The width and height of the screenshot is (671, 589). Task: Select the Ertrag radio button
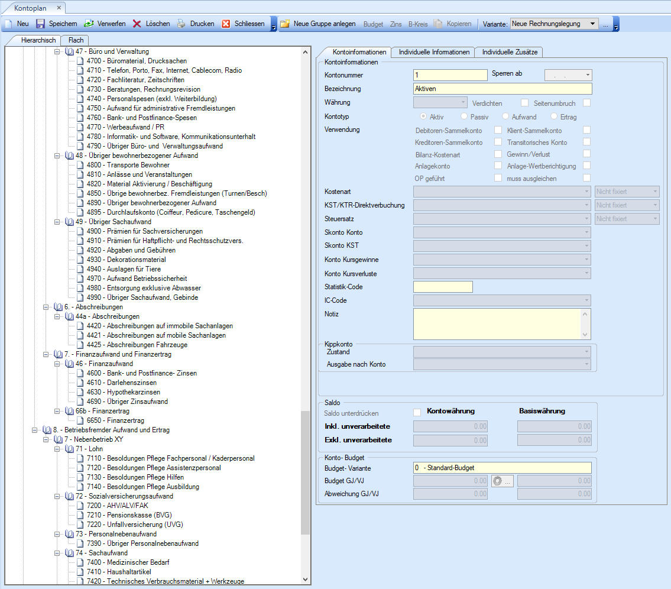[554, 116]
